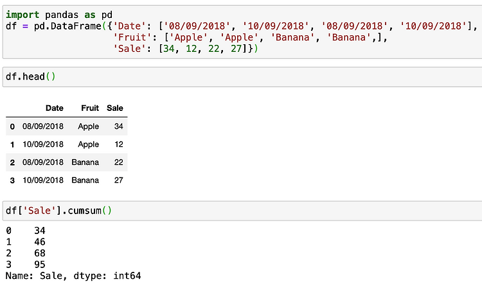Click the Sale column header
The width and height of the screenshot is (482, 284).
click(115, 108)
